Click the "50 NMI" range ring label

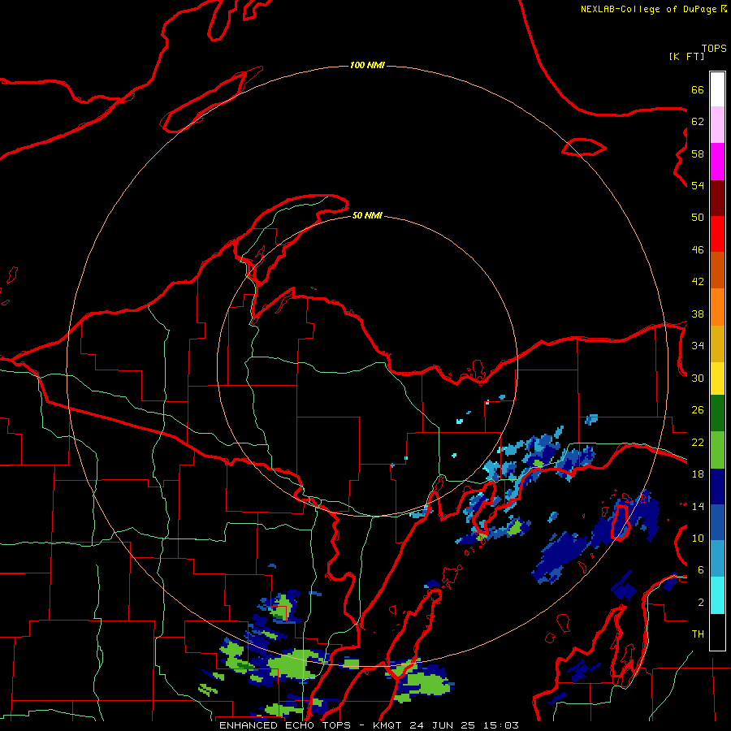coord(367,215)
